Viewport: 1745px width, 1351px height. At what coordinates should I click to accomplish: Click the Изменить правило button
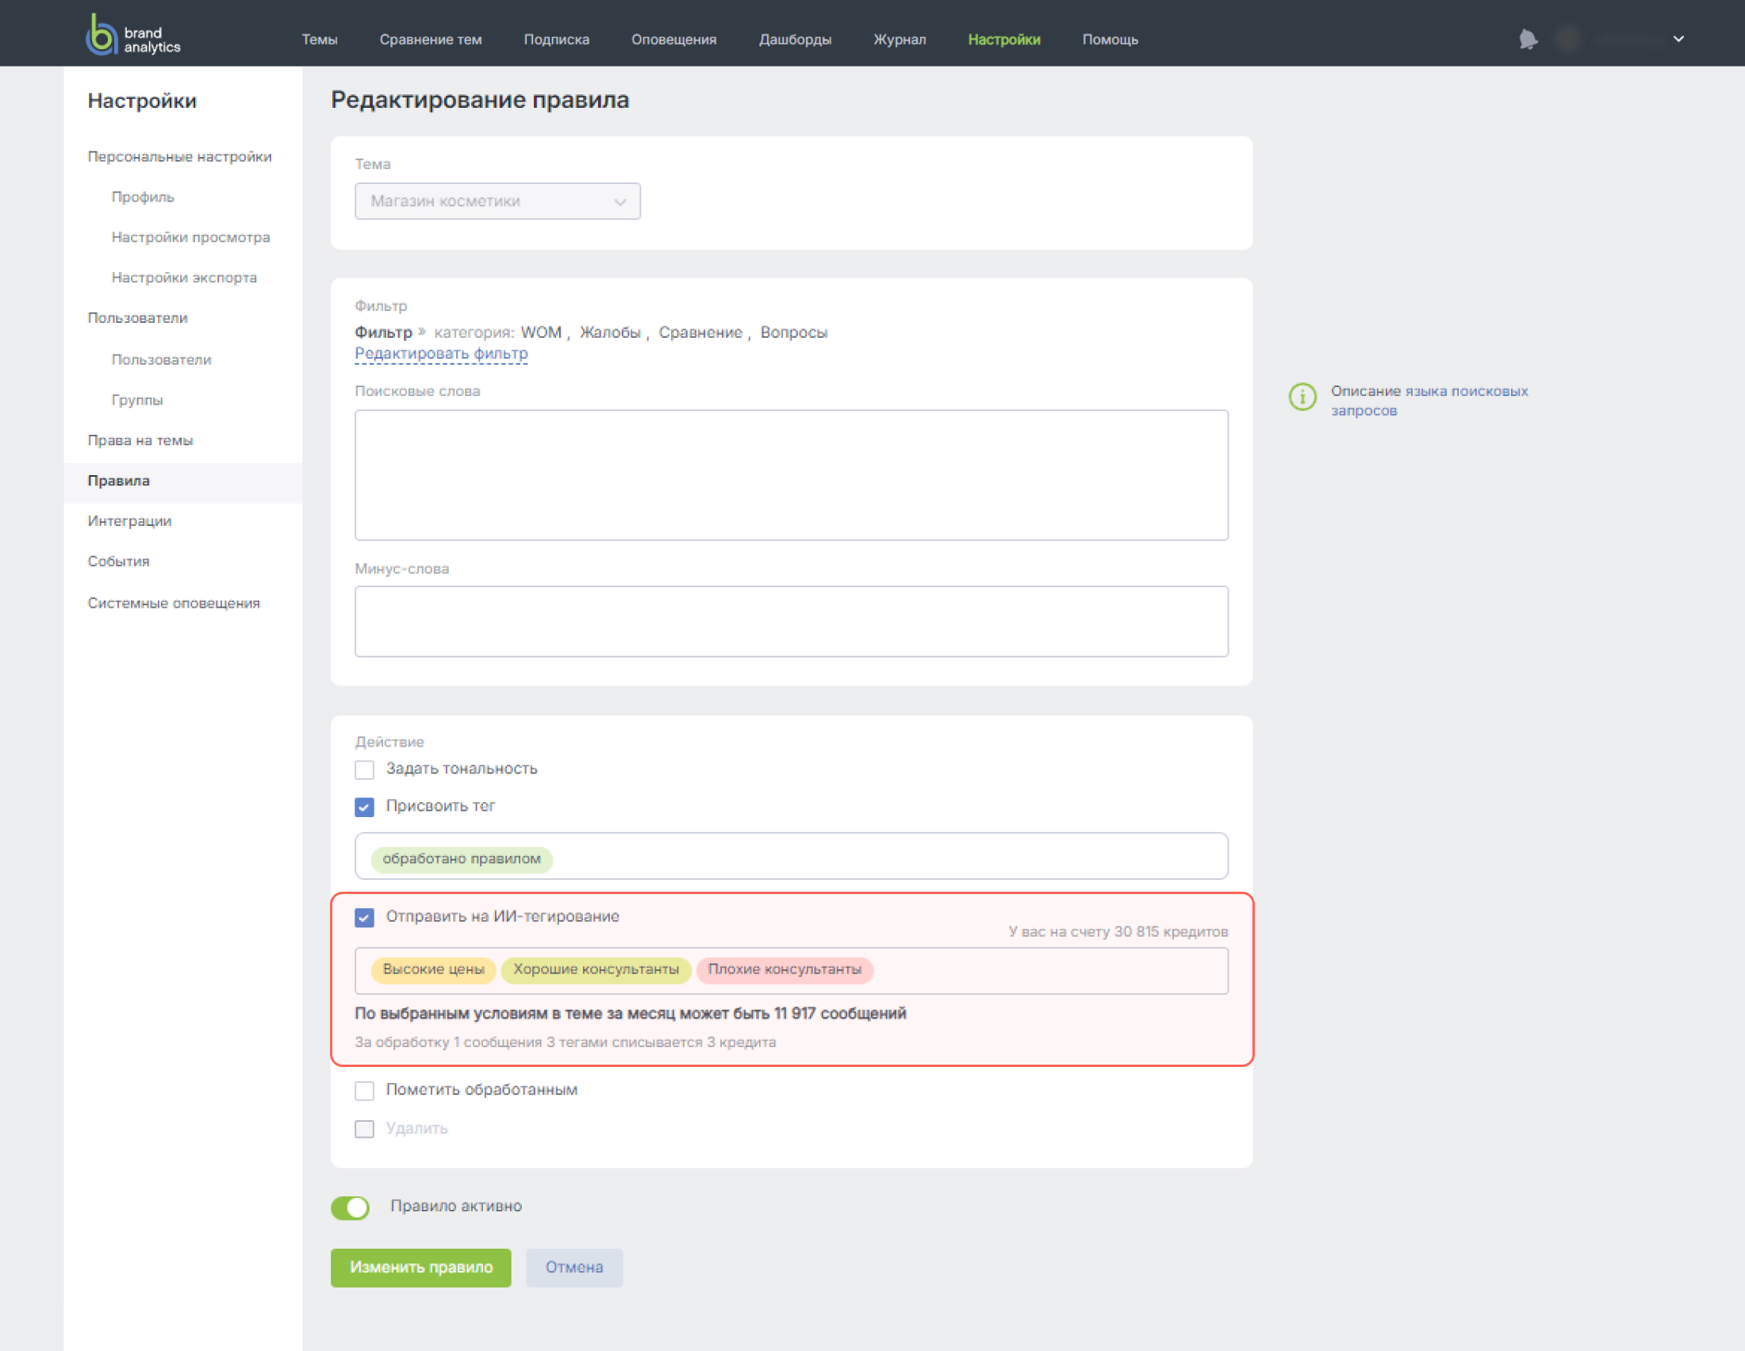click(x=420, y=1266)
